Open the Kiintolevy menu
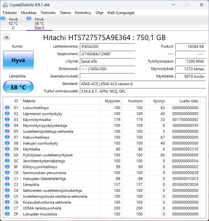 [83, 13]
